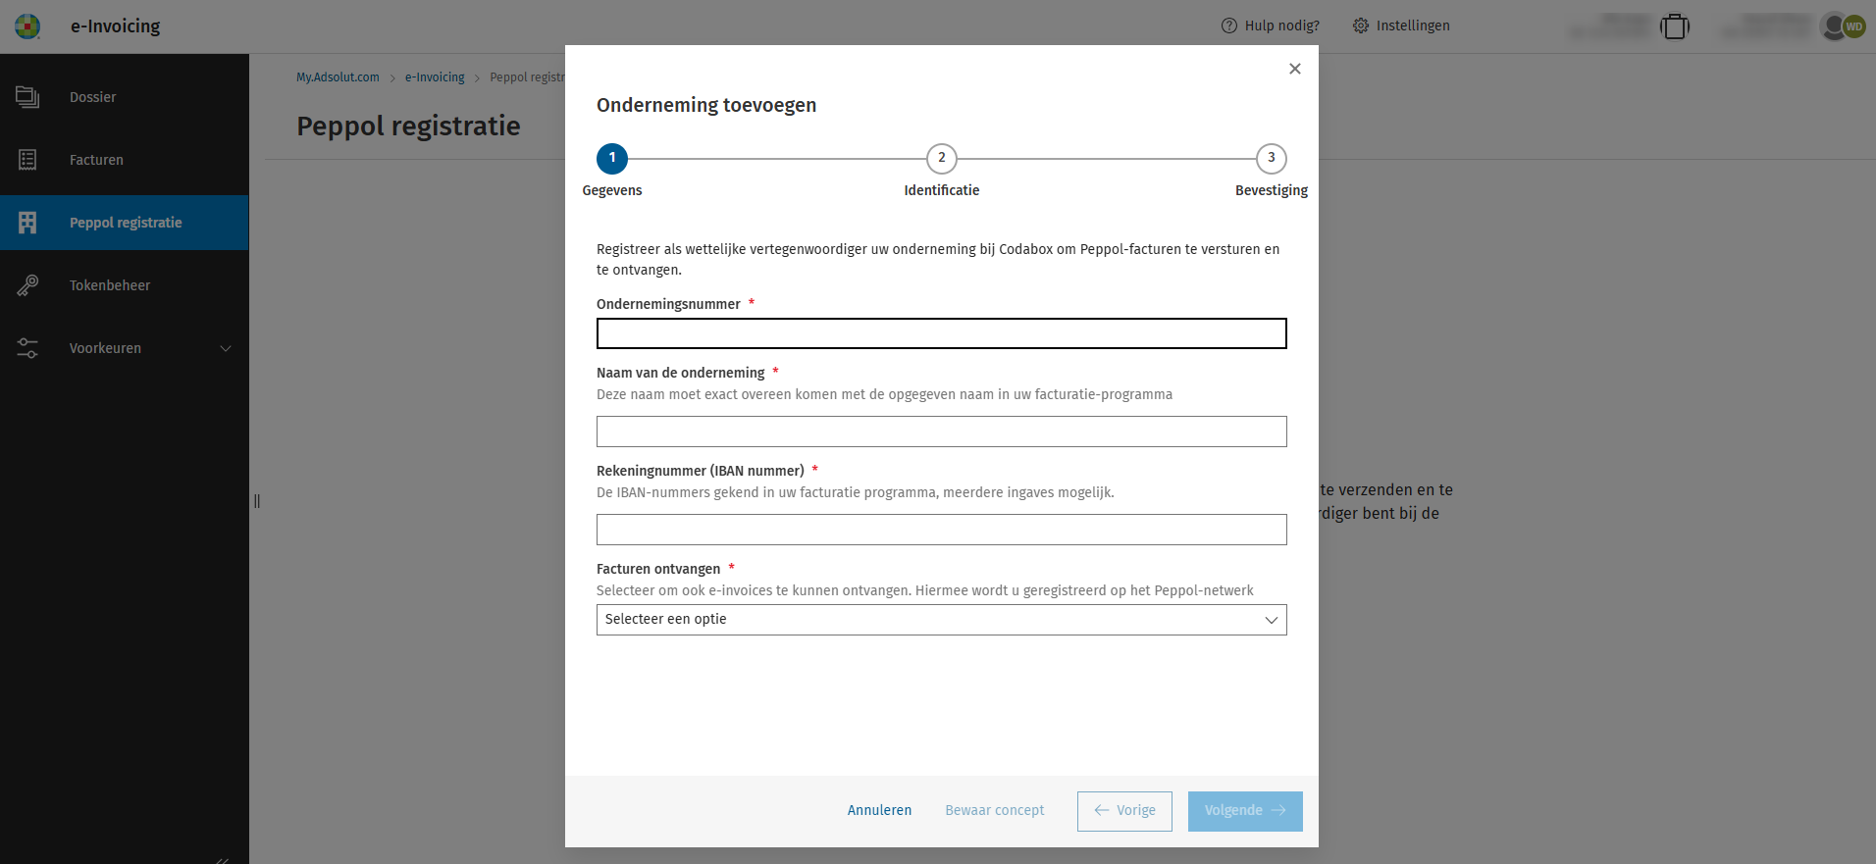Image resolution: width=1876 pixels, height=864 pixels.
Task: Click the Tokenbeheer key icon
Action: [27, 285]
